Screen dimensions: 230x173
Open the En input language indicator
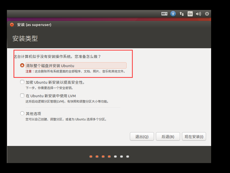click(x=190, y=14)
